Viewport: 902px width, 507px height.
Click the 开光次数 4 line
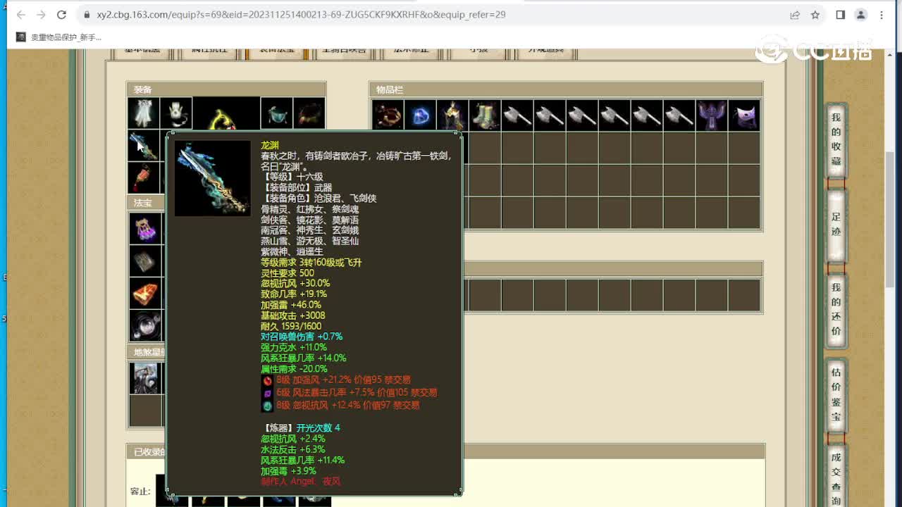[x=318, y=427]
